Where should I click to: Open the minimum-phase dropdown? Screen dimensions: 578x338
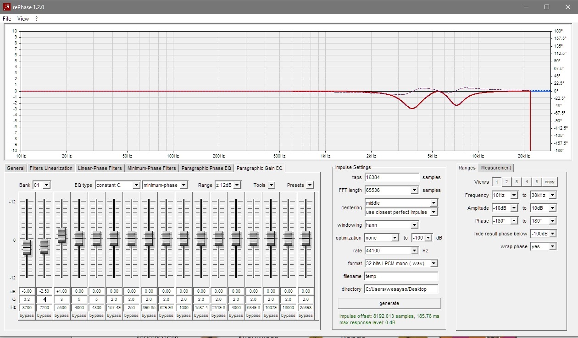point(165,185)
